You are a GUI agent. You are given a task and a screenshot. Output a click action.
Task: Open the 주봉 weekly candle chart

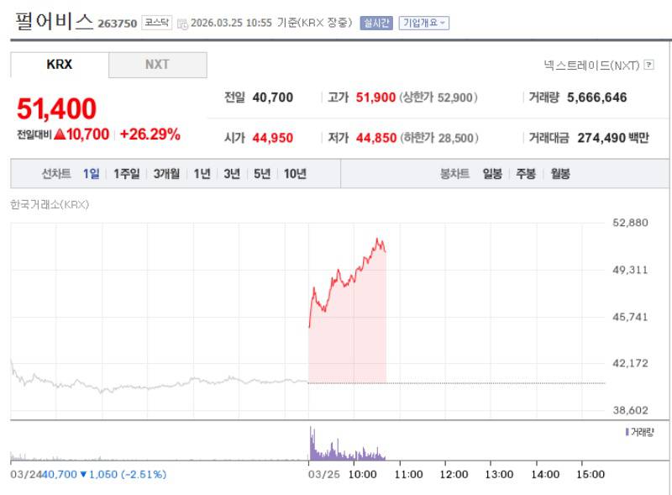526,174
